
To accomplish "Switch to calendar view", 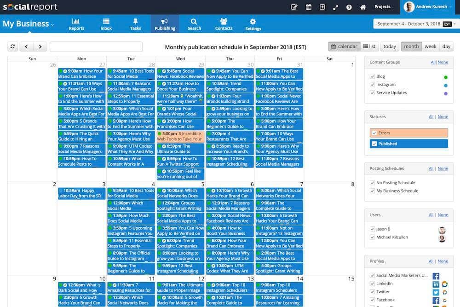I will tap(344, 46).
